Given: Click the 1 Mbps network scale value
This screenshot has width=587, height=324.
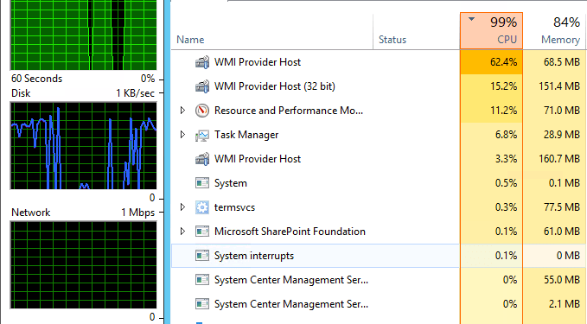Looking at the screenshot, I should [137, 213].
